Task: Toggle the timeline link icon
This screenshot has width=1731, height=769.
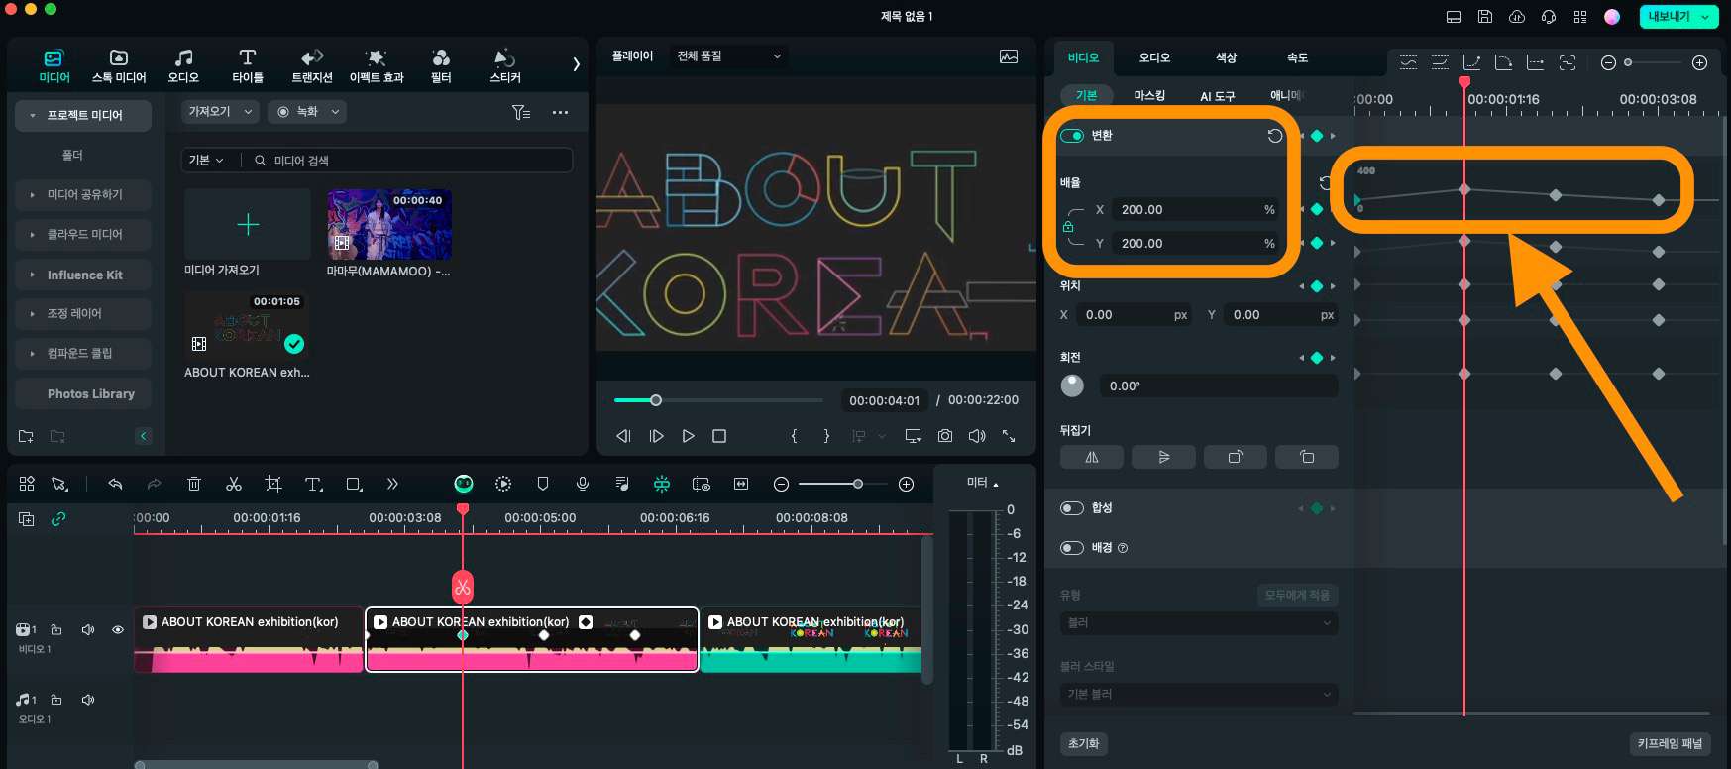Action: [x=58, y=518]
